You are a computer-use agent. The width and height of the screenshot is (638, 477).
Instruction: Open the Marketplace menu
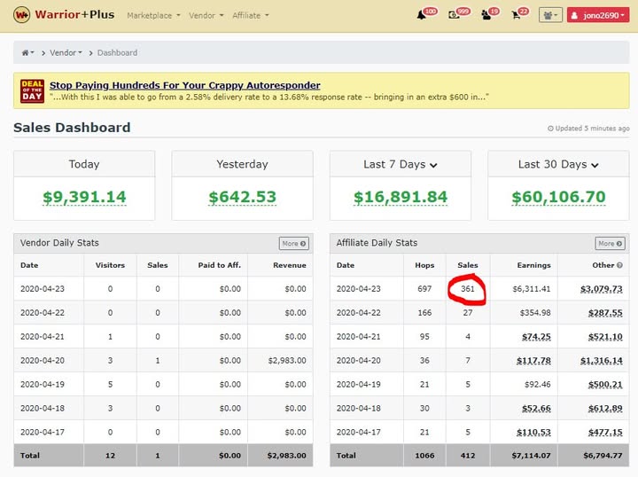(153, 15)
